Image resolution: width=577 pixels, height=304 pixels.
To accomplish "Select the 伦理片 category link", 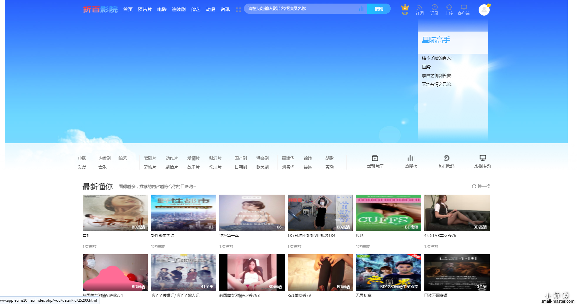I will pos(215,167).
